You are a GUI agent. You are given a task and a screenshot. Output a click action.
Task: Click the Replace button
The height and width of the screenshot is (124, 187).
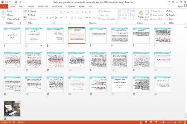coord(170,15)
